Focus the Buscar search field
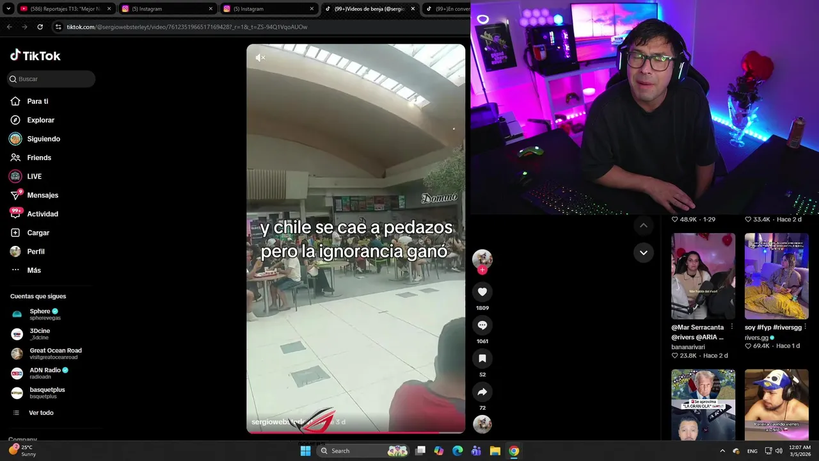This screenshot has width=819, height=461. pyautogui.click(x=51, y=79)
